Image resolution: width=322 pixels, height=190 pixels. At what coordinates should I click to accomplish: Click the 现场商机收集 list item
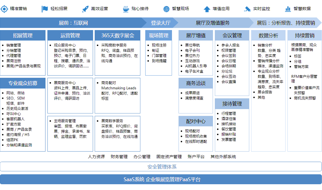click(196, 136)
